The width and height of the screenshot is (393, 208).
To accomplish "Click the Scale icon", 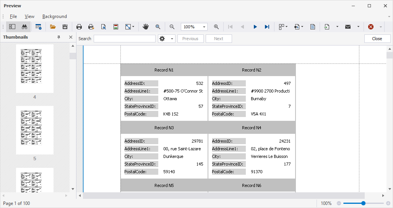I will coord(128,26).
